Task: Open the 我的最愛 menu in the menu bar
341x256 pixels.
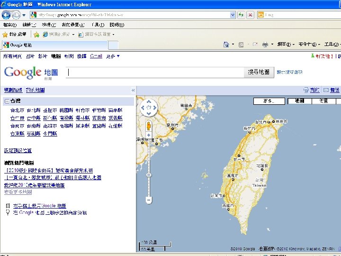Action: click(73, 25)
